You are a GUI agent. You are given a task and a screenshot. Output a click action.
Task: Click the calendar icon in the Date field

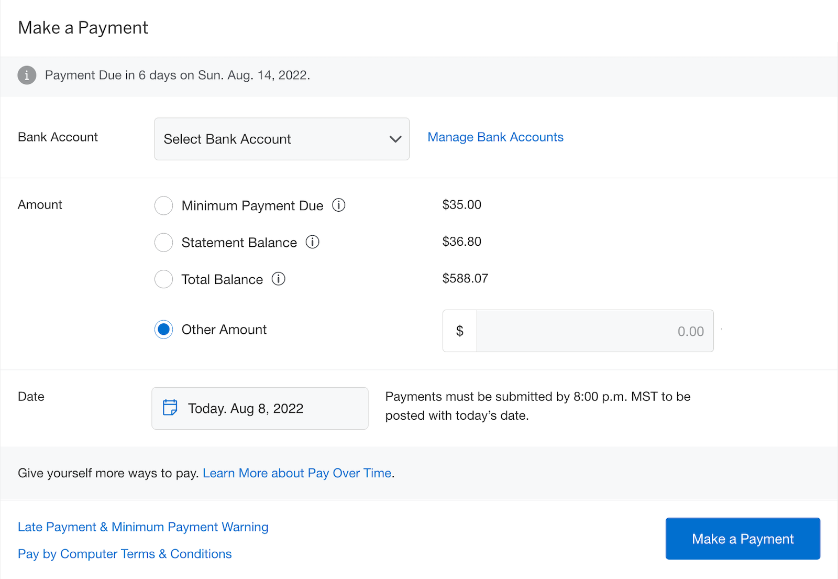pyautogui.click(x=170, y=408)
